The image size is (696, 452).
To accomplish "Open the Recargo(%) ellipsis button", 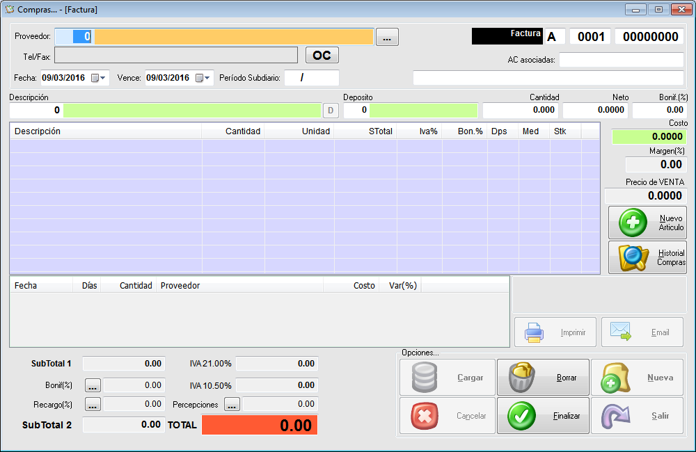I will pyautogui.click(x=93, y=405).
